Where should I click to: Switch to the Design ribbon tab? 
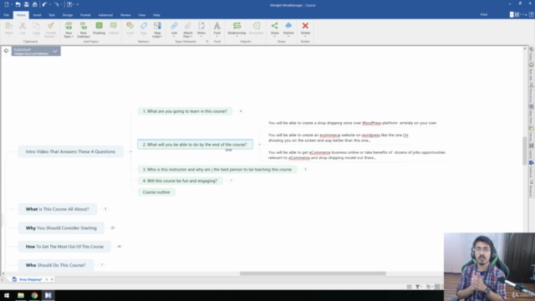(68, 15)
